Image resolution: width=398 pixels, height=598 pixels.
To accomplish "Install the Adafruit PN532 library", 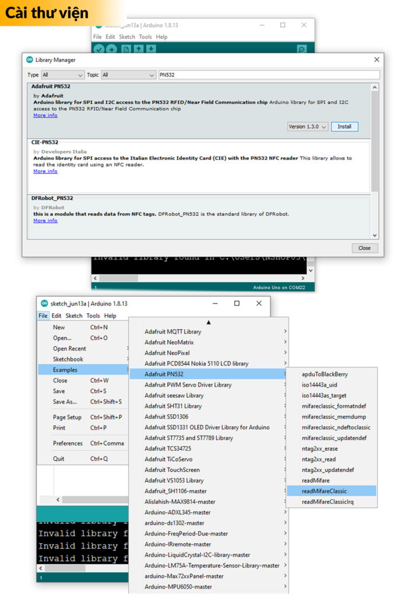I will [344, 127].
